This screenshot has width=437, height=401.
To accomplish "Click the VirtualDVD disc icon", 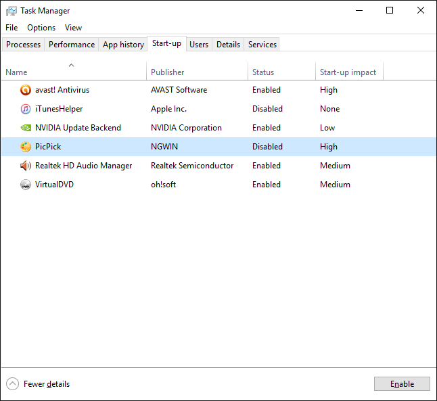I will (26, 185).
